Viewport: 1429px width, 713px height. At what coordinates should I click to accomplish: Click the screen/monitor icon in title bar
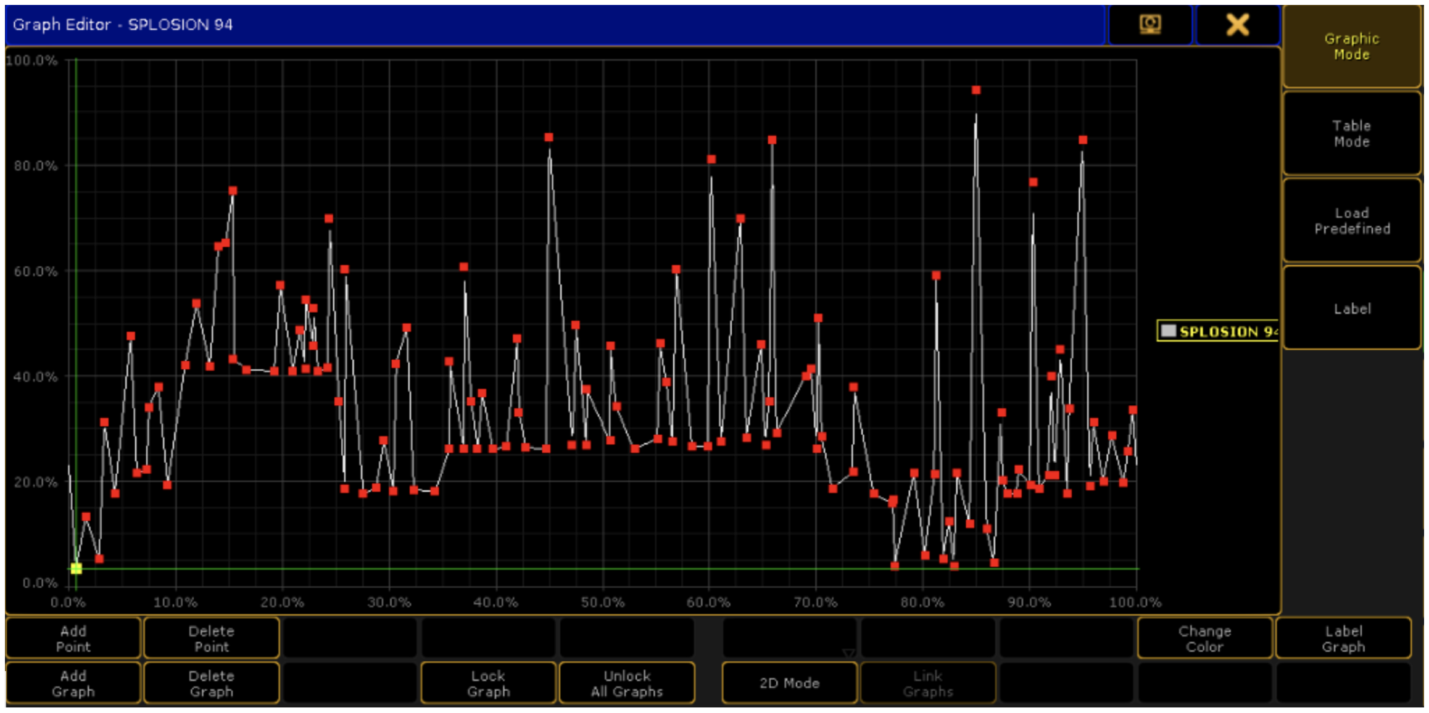click(x=1150, y=25)
